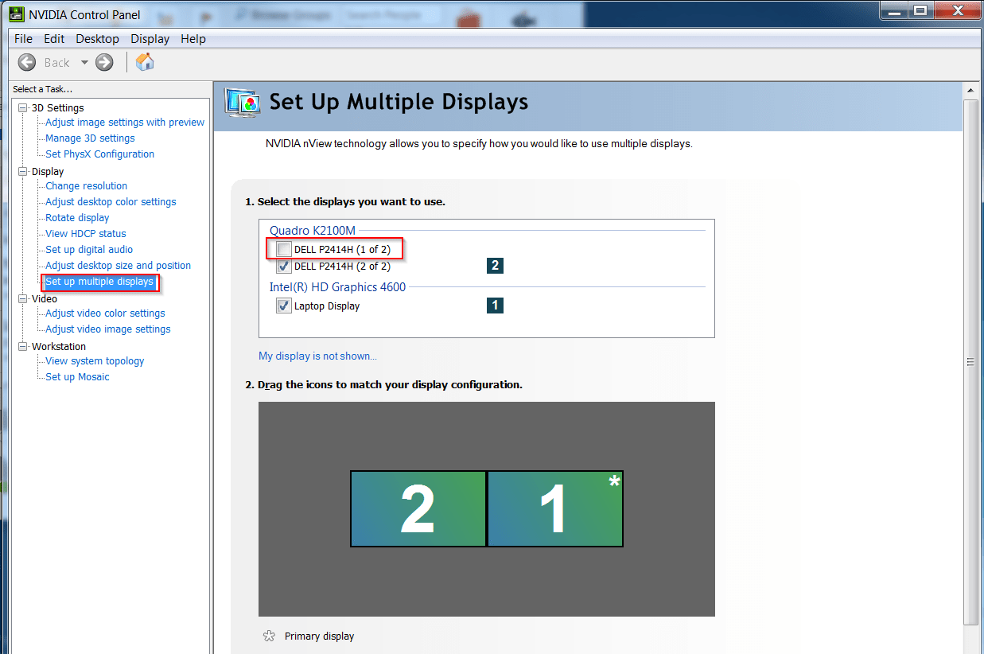The height and width of the screenshot is (654, 984).
Task: Select display 1 primary icon in layout
Action: [x=555, y=508]
